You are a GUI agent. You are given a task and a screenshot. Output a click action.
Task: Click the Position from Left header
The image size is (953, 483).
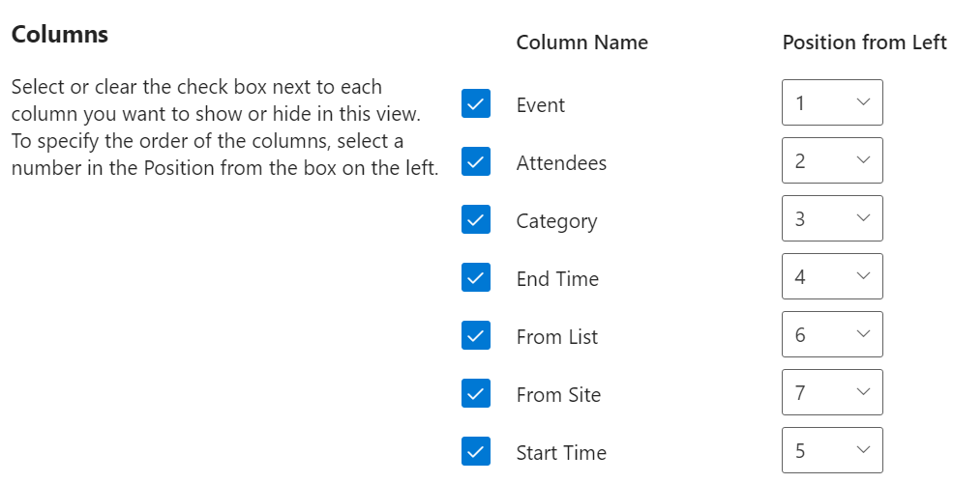pyautogui.click(x=864, y=43)
